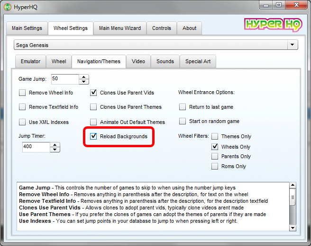This screenshot has height=246, width=311.
Task: Minimize the HyperHQ window
Action: tap(266, 5)
